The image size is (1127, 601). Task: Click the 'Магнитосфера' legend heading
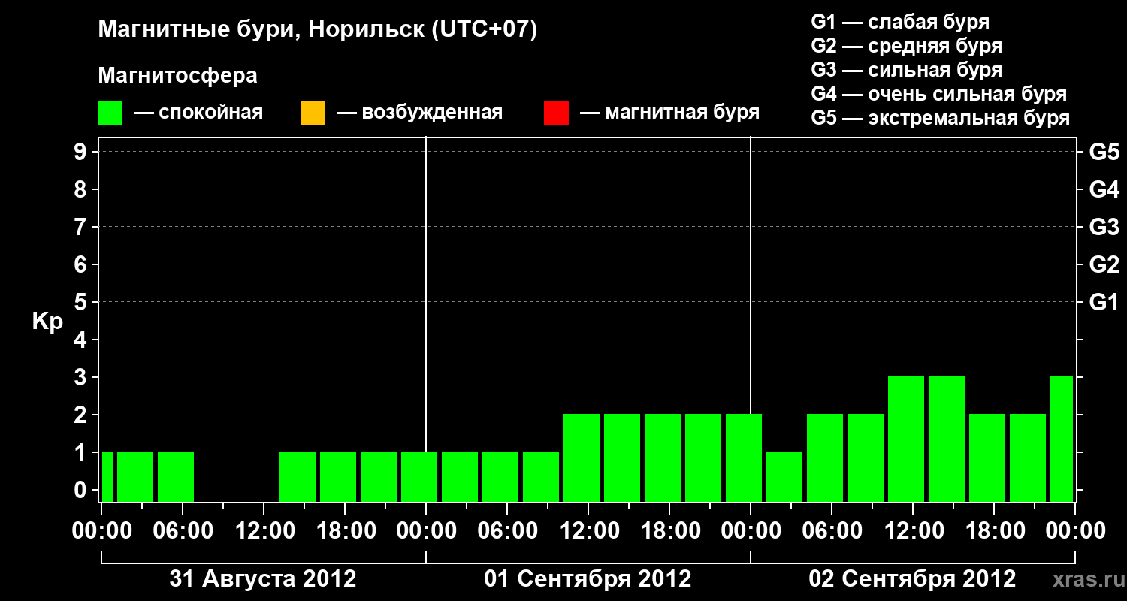coord(178,76)
